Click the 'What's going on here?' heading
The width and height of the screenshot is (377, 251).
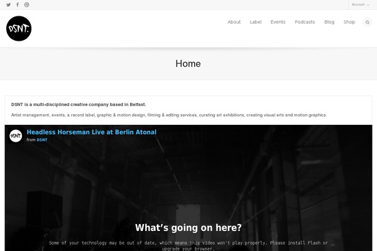pos(188,228)
